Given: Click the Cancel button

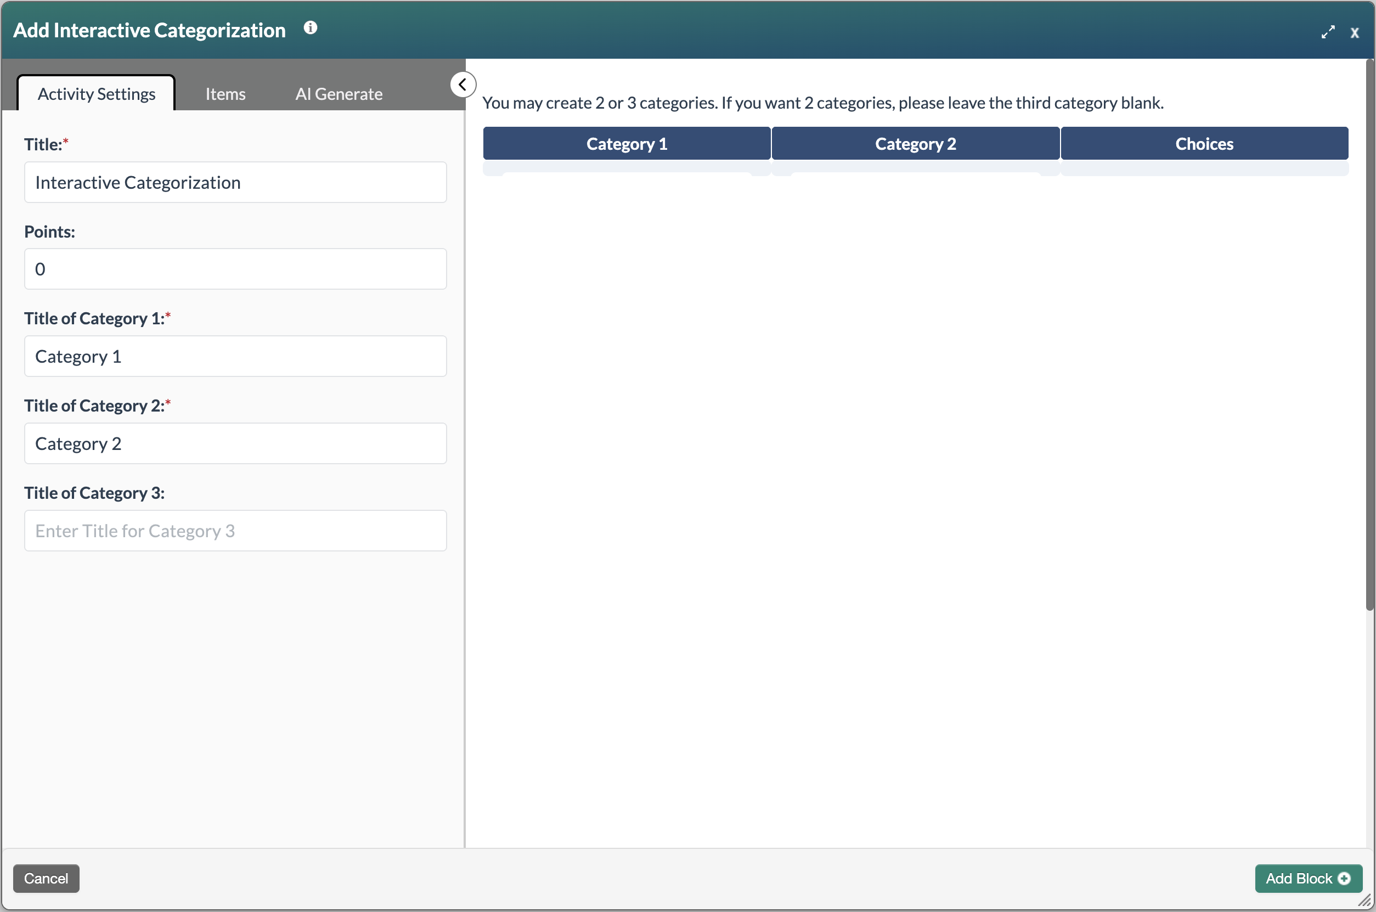Looking at the screenshot, I should coord(46,879).
